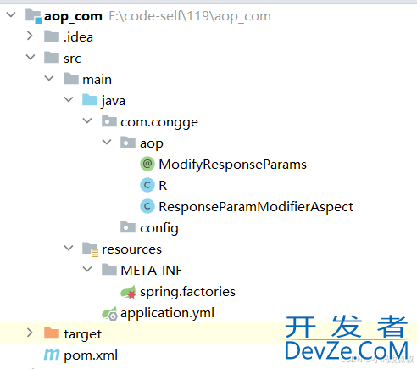Click the class icon beside R
417x369 pixels.
click(147, 185)
